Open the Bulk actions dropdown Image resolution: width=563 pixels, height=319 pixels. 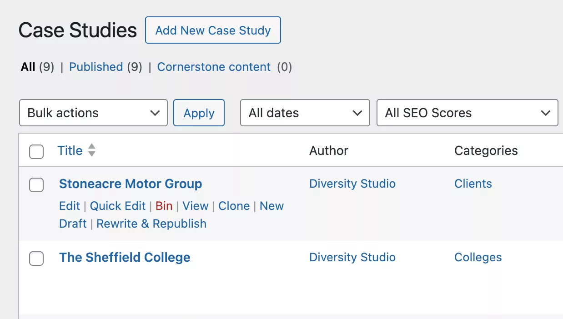point(93,113)
